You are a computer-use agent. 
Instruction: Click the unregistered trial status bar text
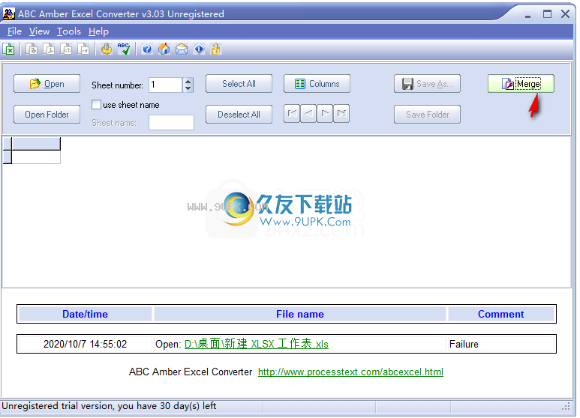pos(109,406)
